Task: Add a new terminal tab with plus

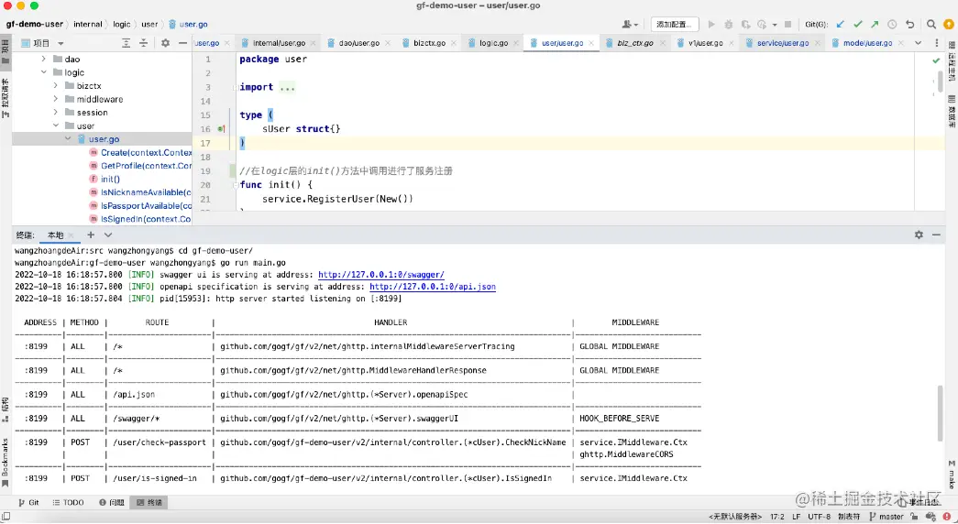Action: (x=91, y=235)
